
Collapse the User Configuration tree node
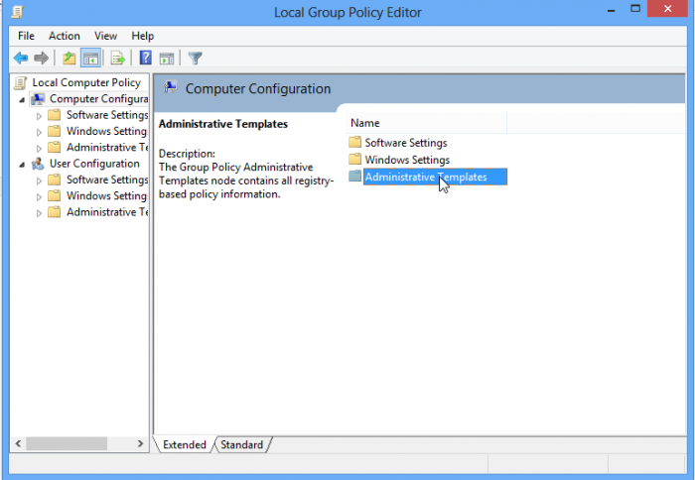22,165
